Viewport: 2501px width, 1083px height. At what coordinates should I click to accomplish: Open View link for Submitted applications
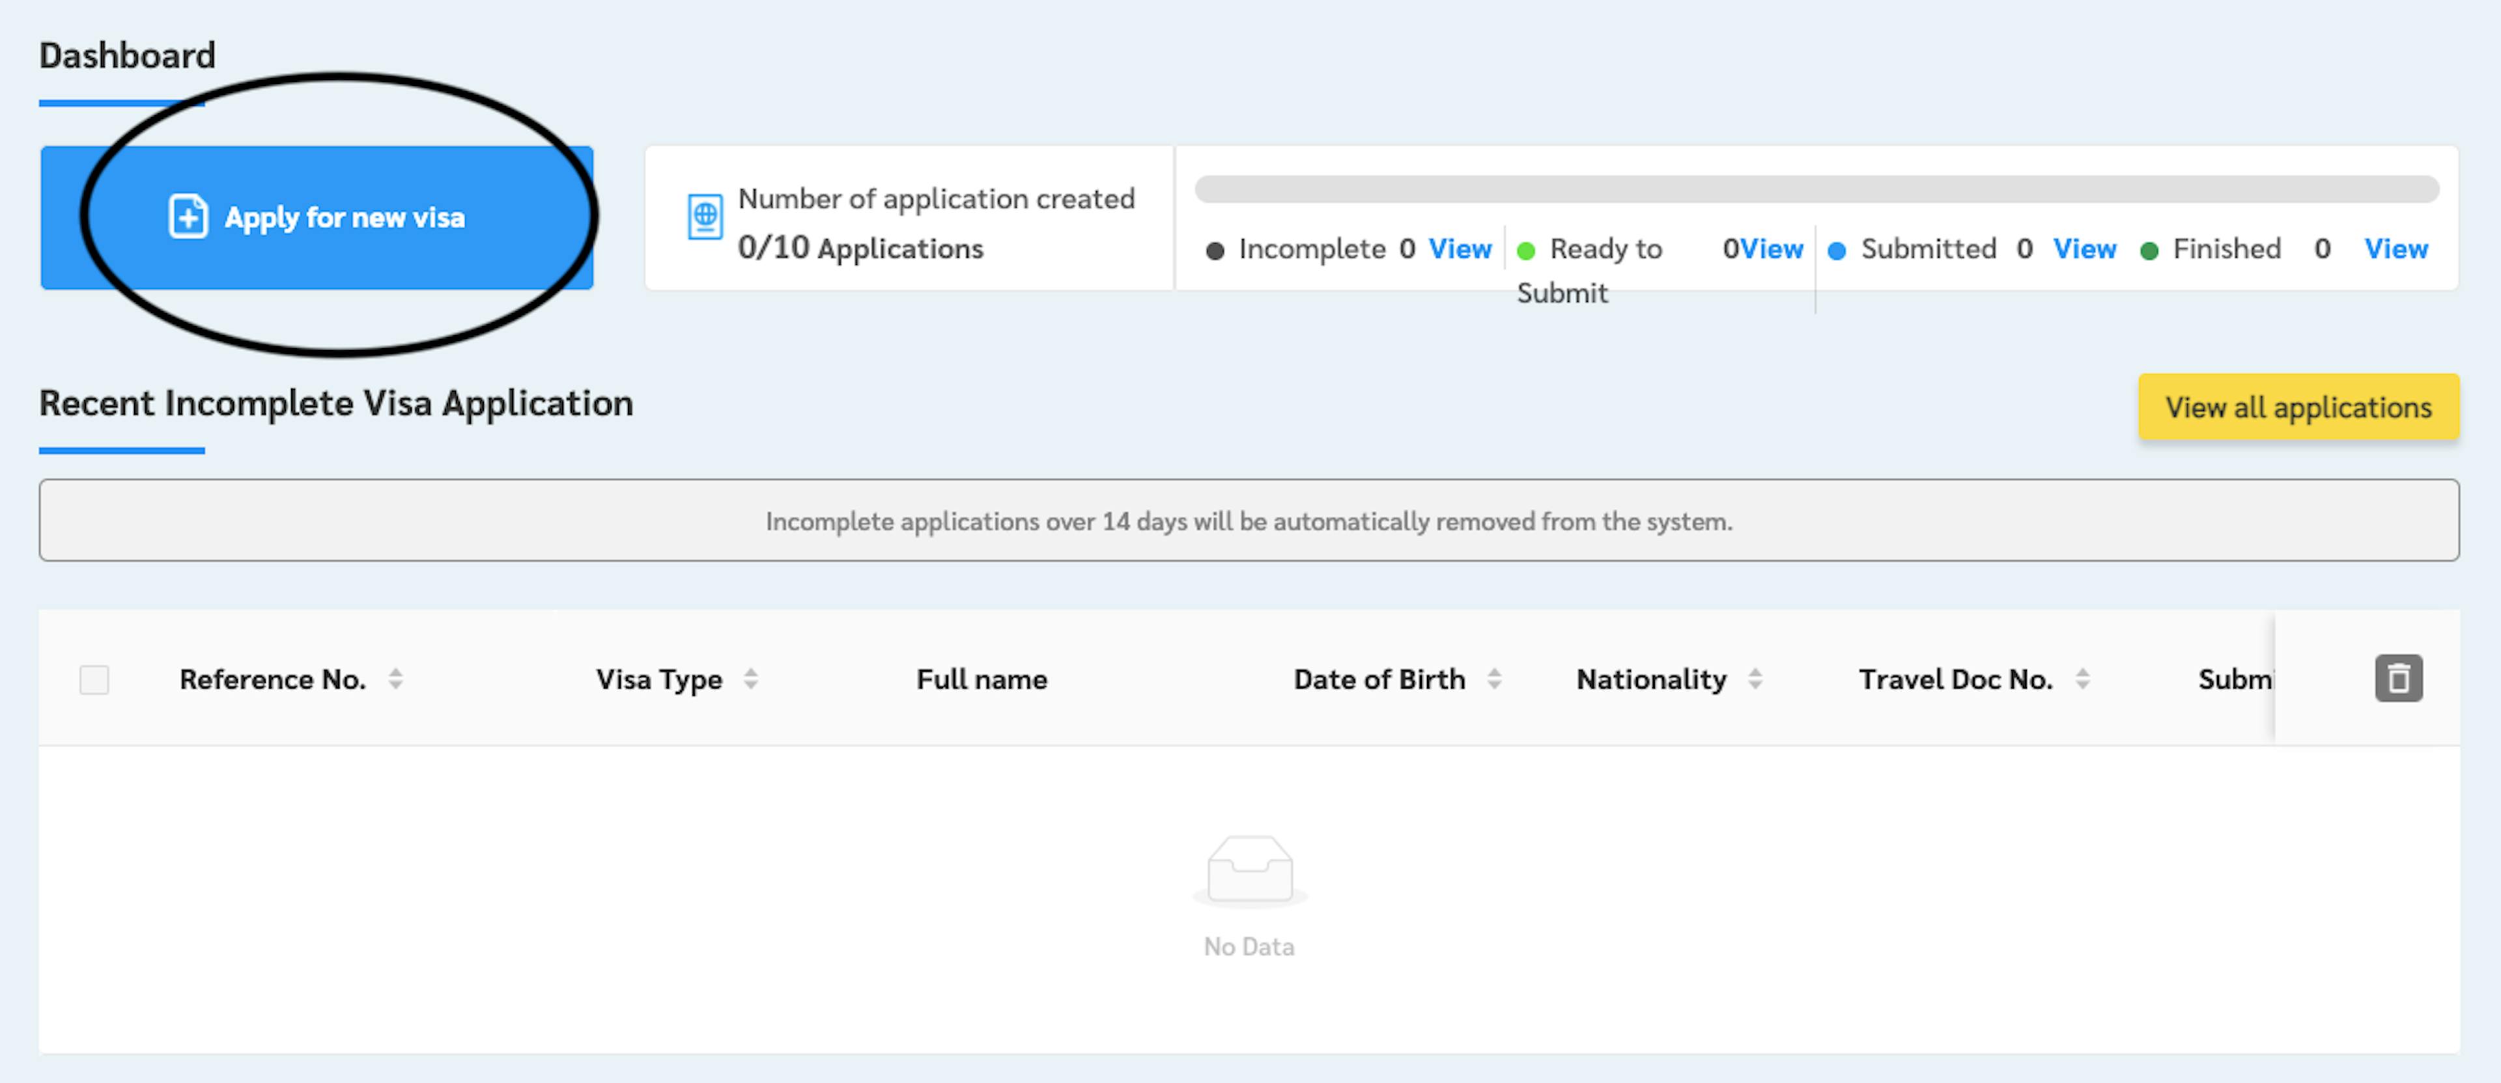tap(2084, 249)
